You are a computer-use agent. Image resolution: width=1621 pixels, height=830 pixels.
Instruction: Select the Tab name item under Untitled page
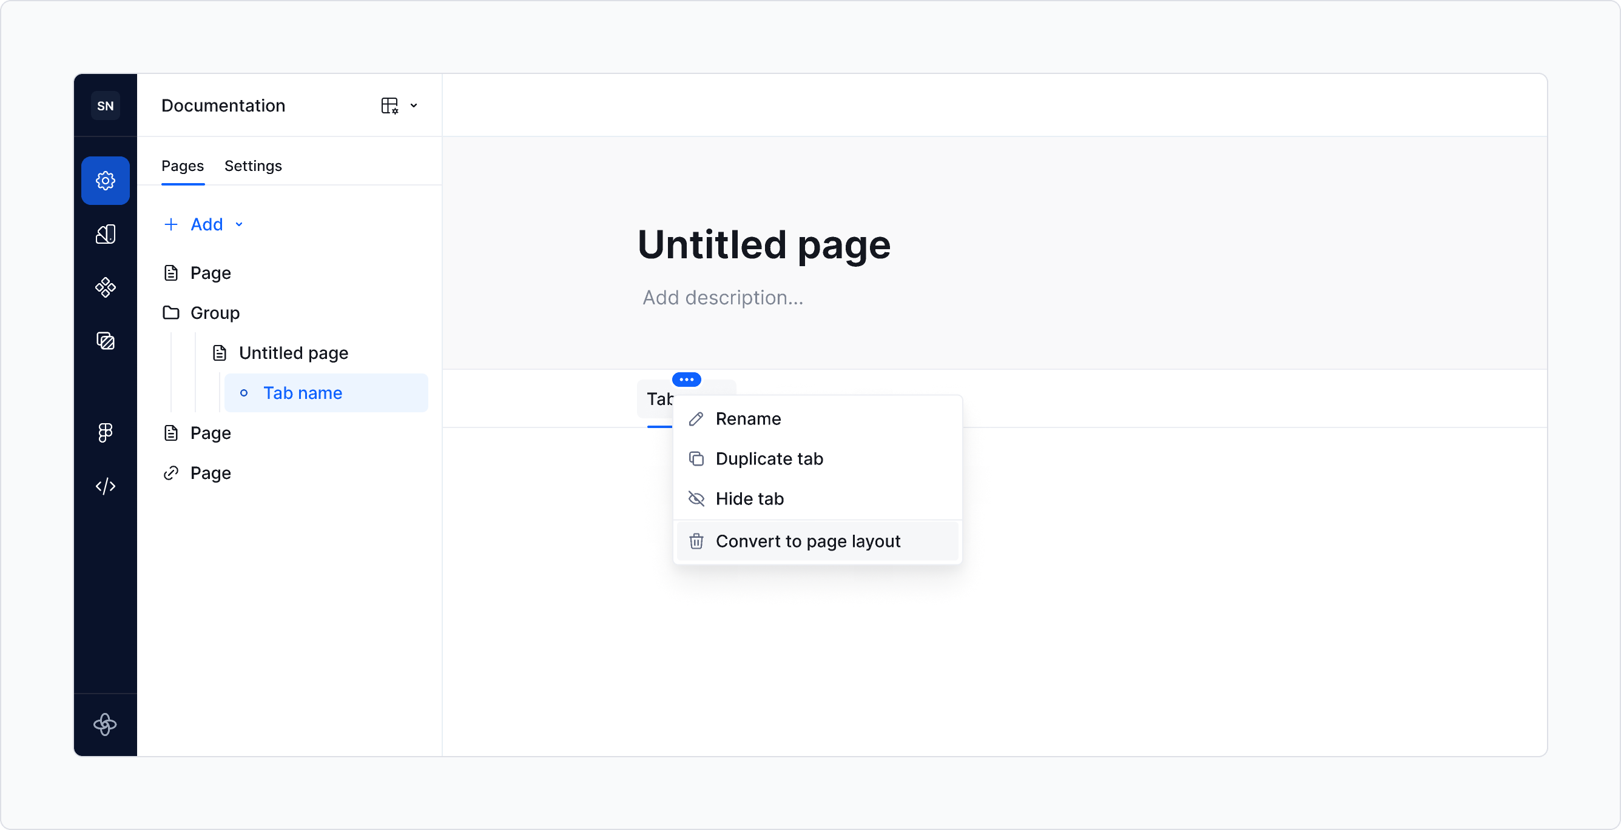pyautogui.click(x=302, y=392)
